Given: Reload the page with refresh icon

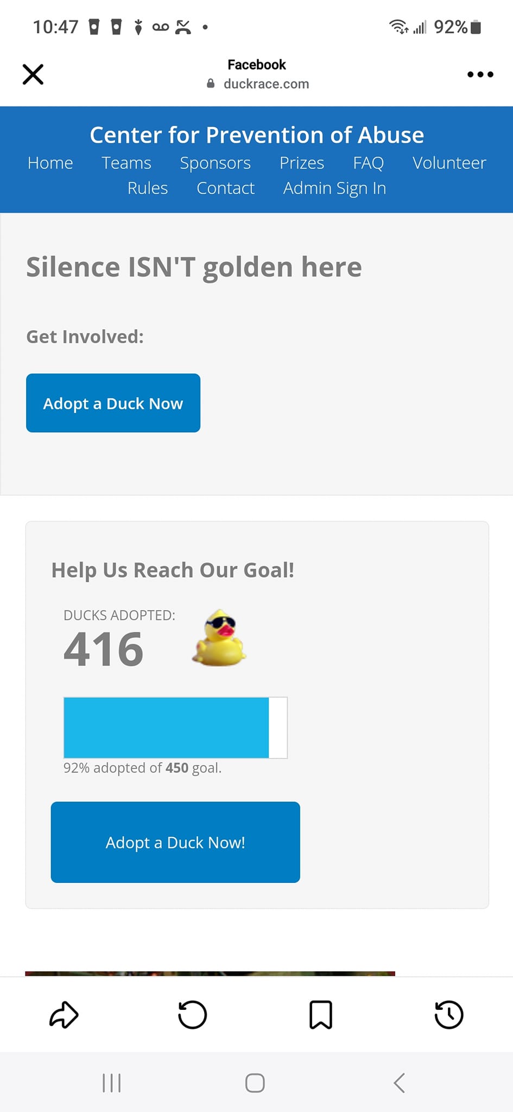Looking at the screenshot, I should 193,1015.
